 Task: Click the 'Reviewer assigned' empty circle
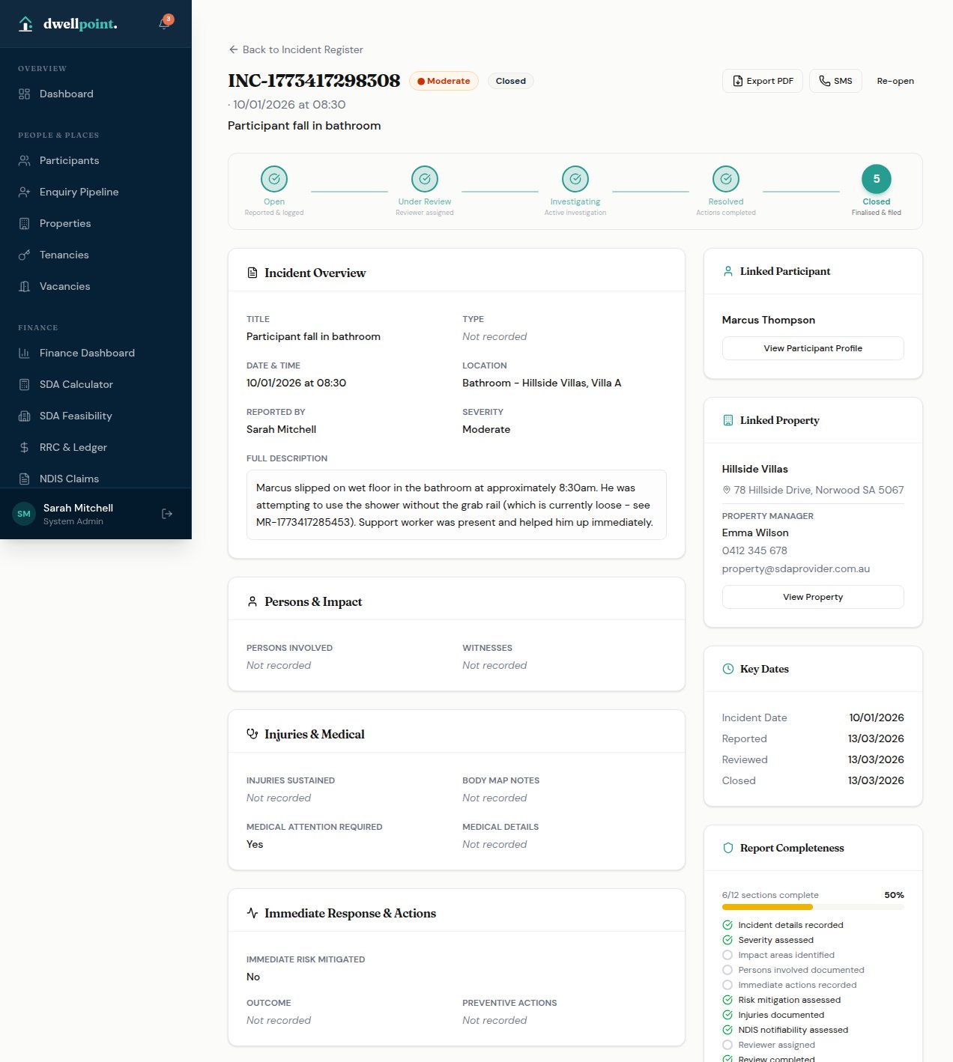point(727,1045)
